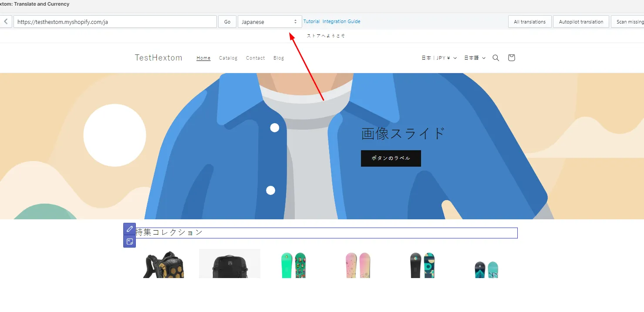Select the 特集コレクション heading text

pyautogui.click(x=169, y=232)
